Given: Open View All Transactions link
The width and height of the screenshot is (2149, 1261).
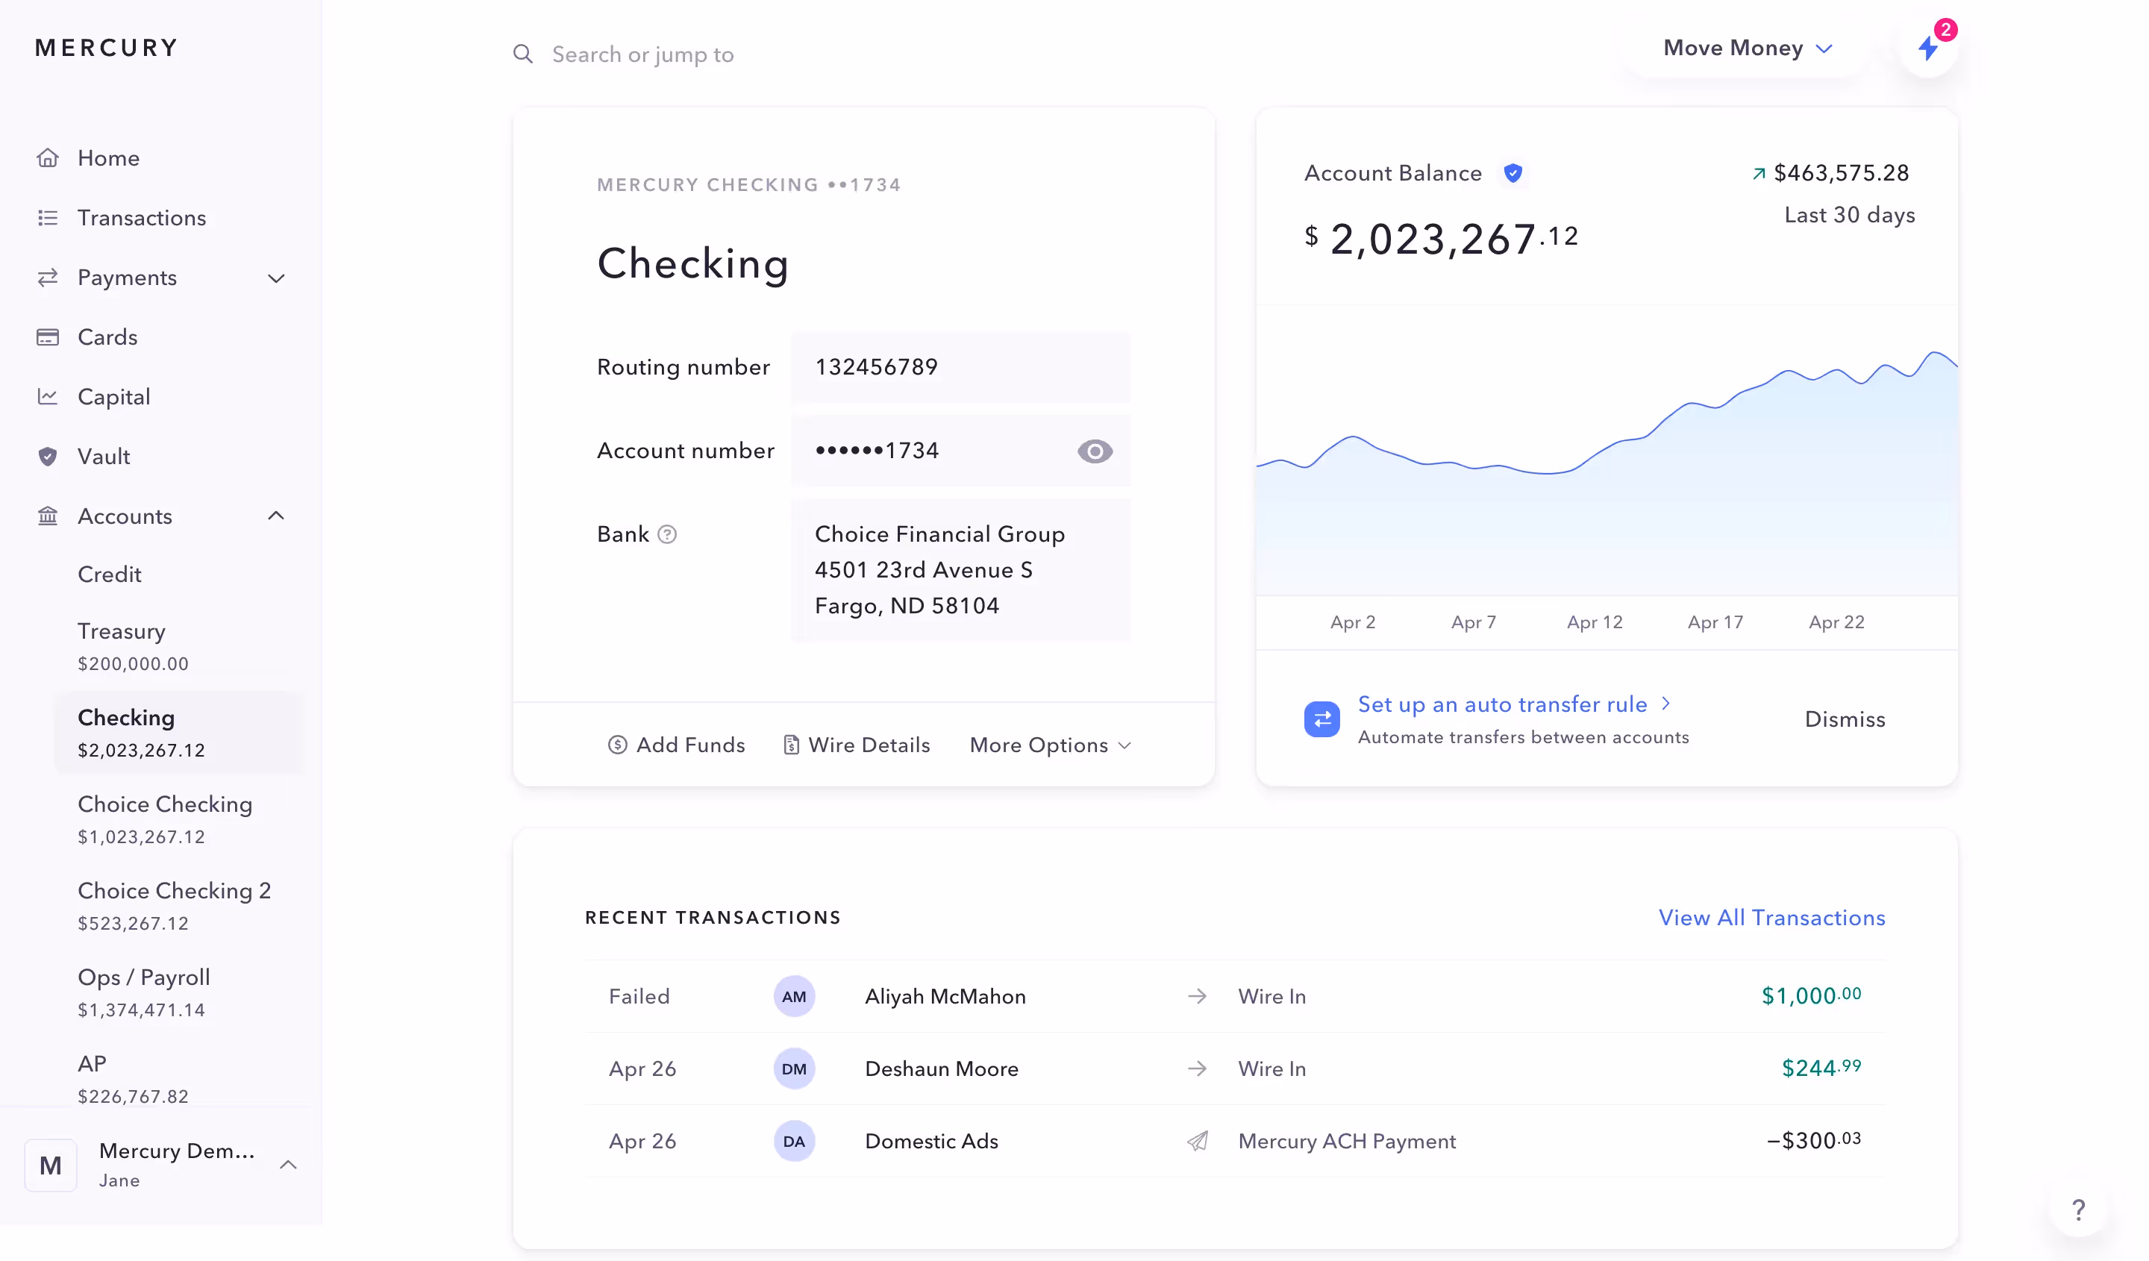Looking at the screenshot, I should pos(1771,919).
